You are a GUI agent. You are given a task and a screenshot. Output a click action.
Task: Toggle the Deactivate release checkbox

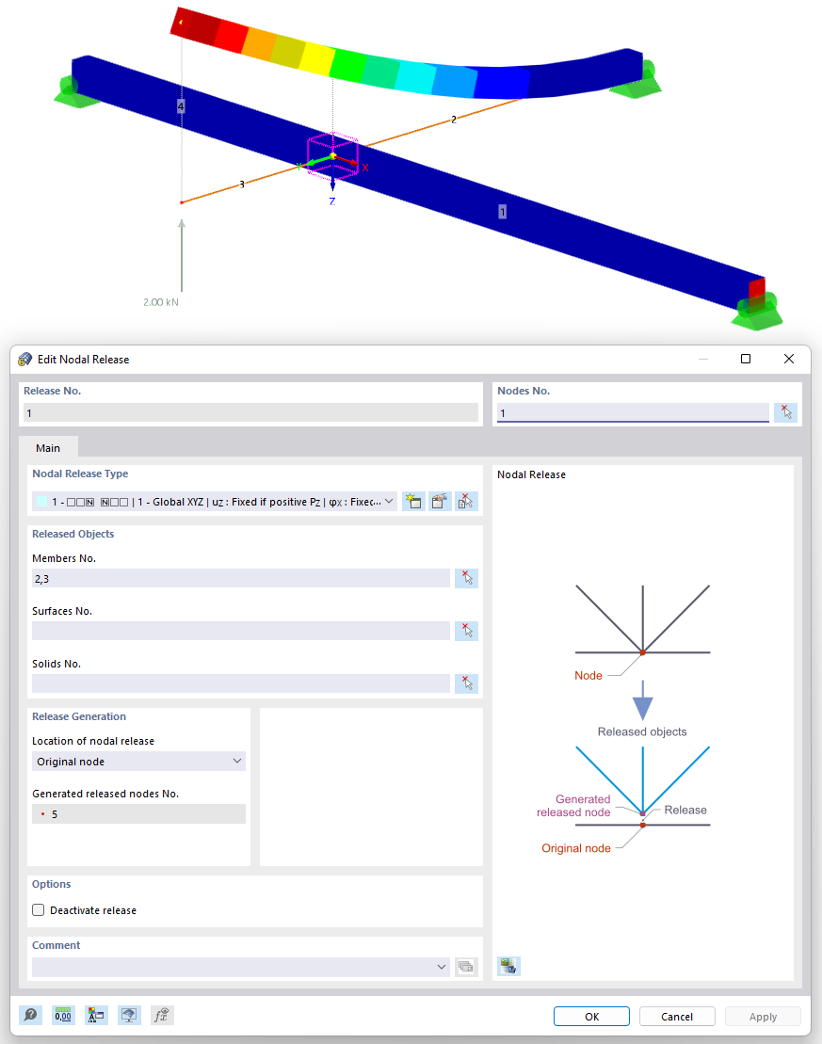(x=39, y=910)
